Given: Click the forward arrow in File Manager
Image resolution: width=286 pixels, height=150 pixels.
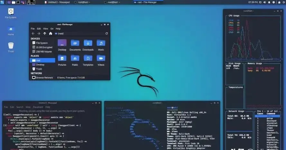Looking at the screenshot, I should [x=39, y=34].
